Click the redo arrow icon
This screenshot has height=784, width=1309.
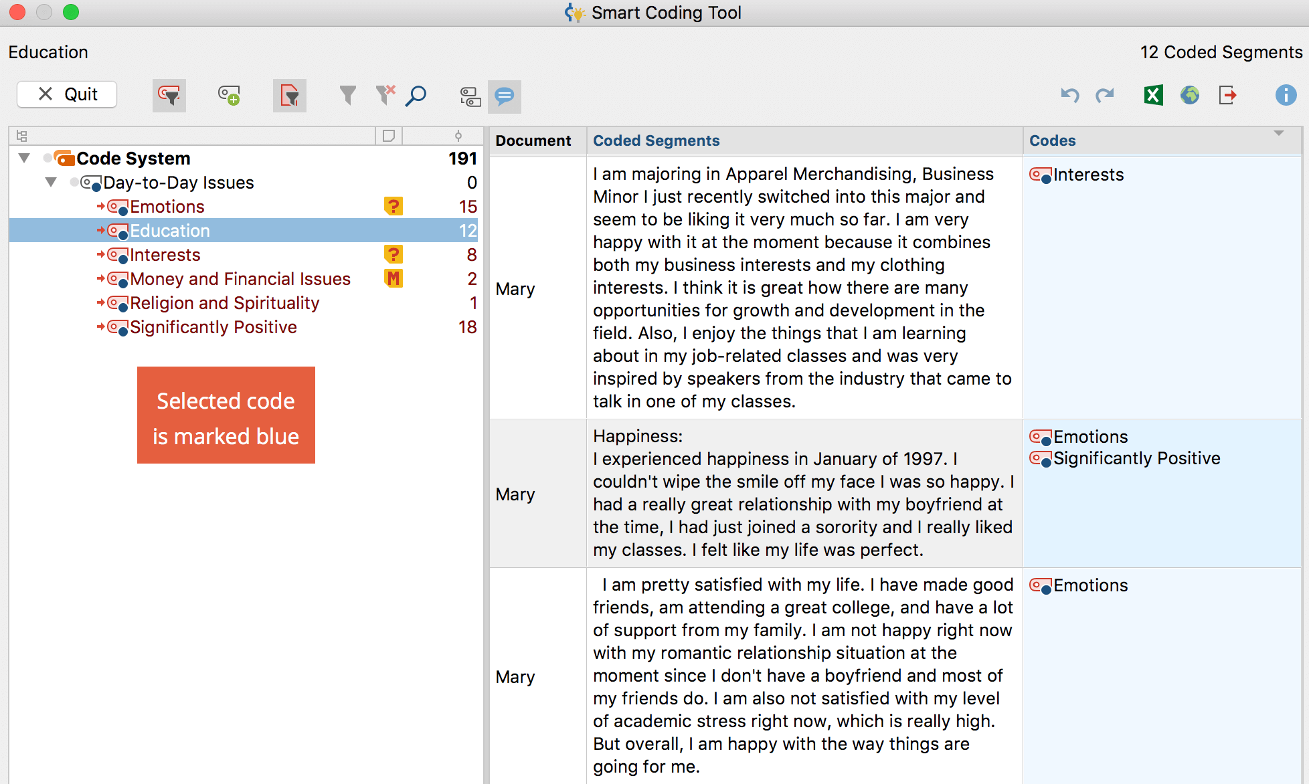click(x=1105, y=96)
